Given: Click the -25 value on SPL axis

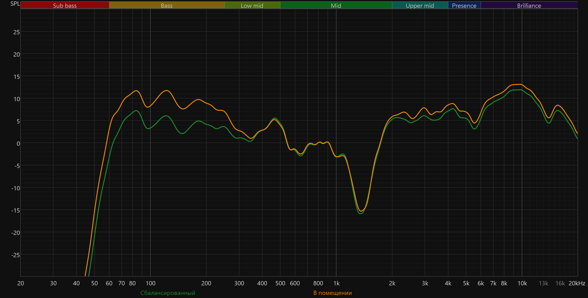Looking at the screenshot, I should point(16,255).
